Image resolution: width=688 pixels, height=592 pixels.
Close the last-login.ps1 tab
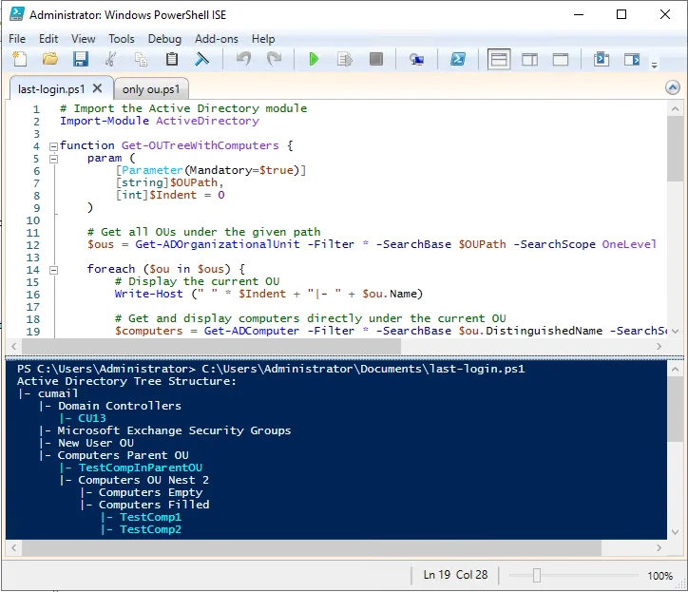(98, 88)
